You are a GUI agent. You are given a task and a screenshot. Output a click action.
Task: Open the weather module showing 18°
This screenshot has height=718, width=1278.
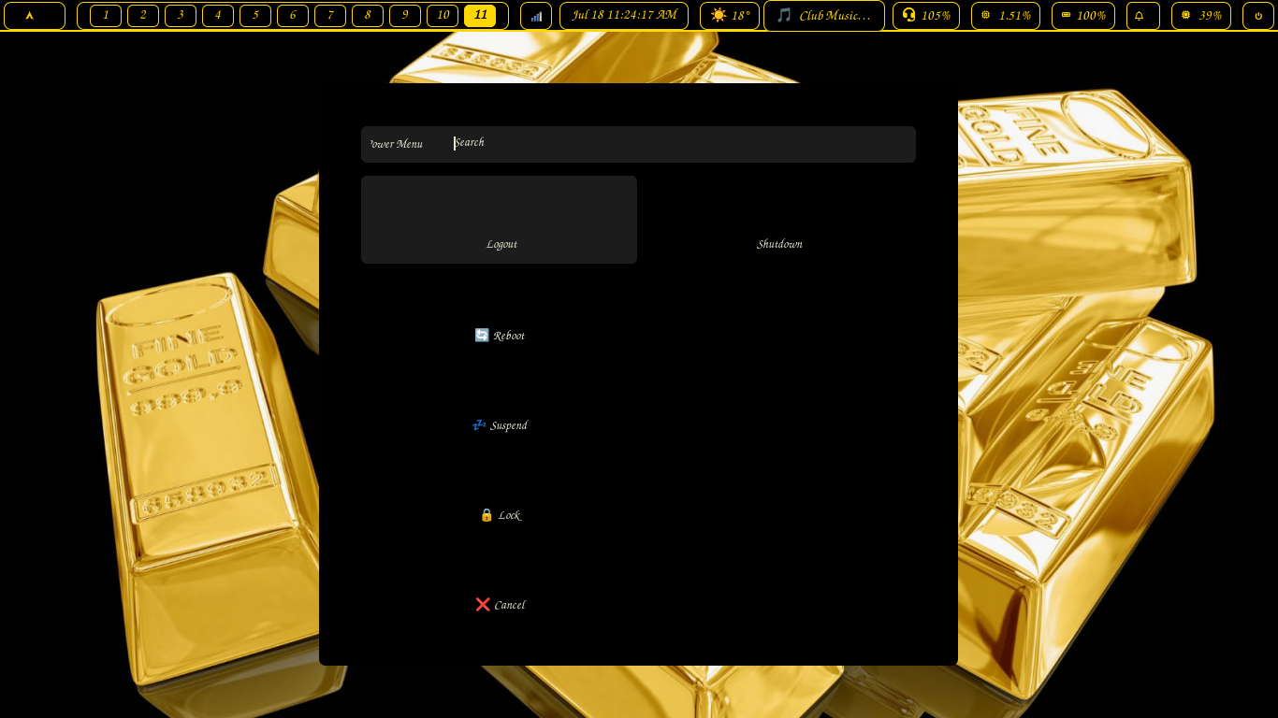[x=730, y=16]
